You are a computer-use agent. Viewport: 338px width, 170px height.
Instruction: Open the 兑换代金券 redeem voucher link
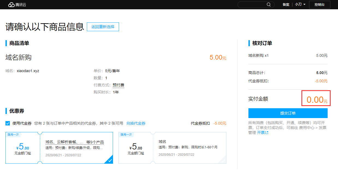coord(136,123)
